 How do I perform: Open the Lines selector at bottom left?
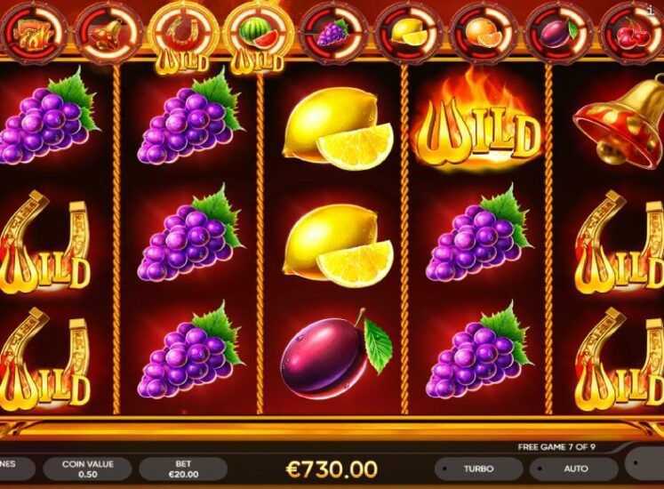click(x=16, y=469)
